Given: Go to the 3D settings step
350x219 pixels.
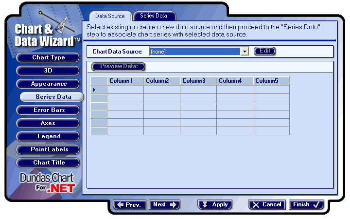Looking at the screenshot, I should pyautogui.click(x=48, y=71).
